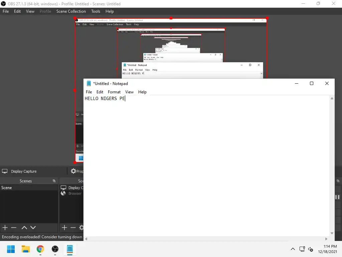
Task: Open the OBS Tools menu
Action: (96, 11)
